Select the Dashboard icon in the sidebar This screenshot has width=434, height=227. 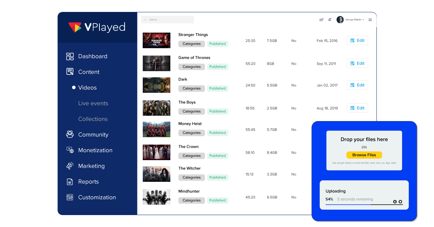(x=69, y=56)
